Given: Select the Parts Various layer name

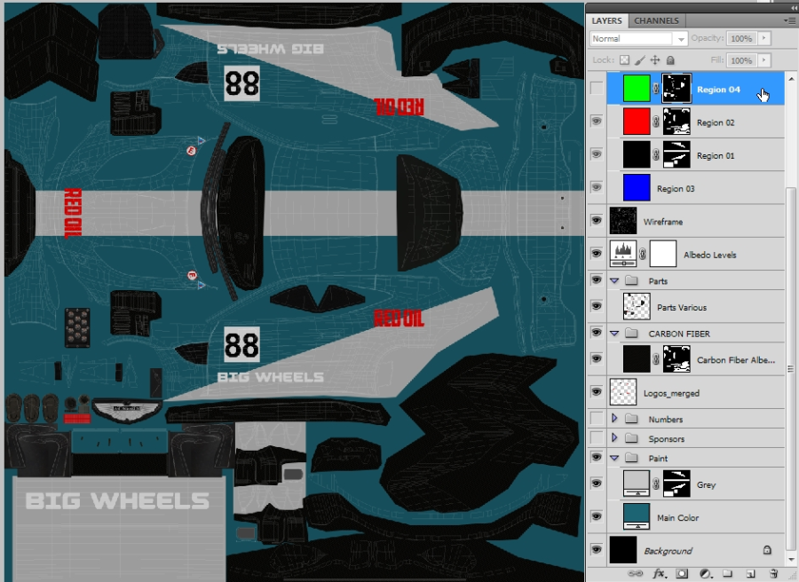Looking at the screenshot, I should pos(682,308).
